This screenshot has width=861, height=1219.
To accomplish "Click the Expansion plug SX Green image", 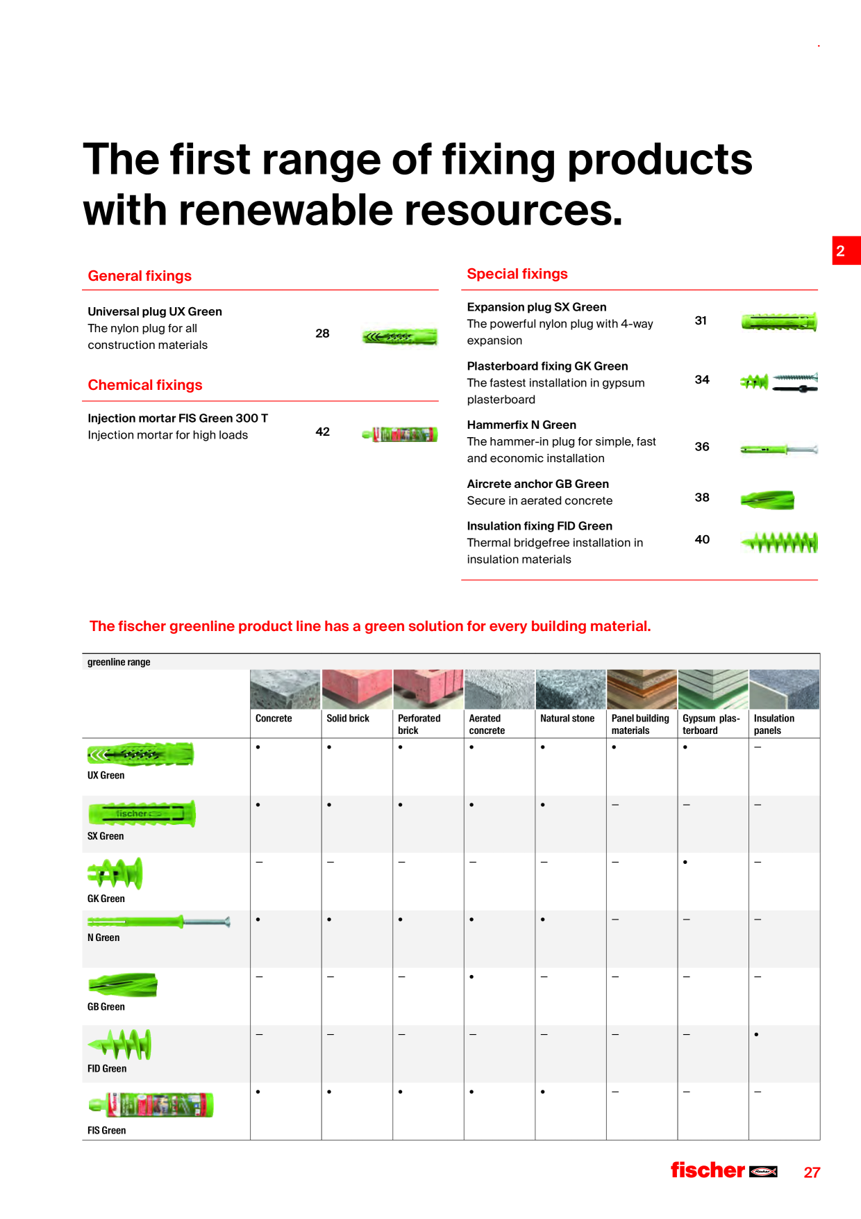I will click(x=779, y=322).
